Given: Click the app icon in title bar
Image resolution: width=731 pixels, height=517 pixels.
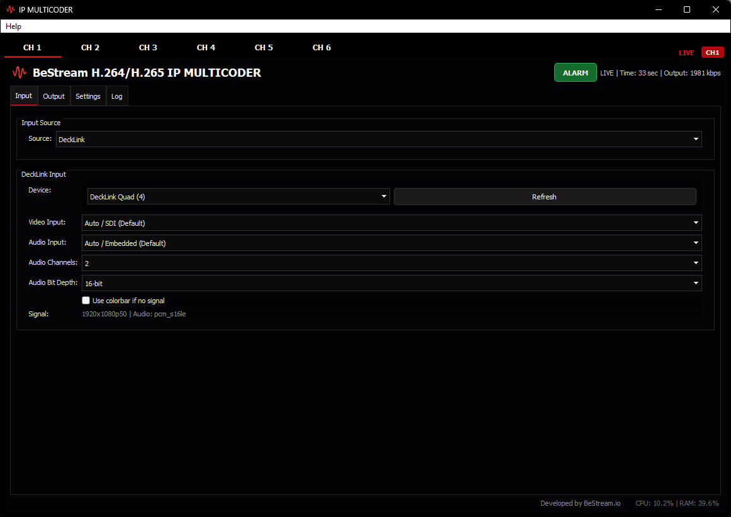Looking at the screenshot, I should coord(10,9).
